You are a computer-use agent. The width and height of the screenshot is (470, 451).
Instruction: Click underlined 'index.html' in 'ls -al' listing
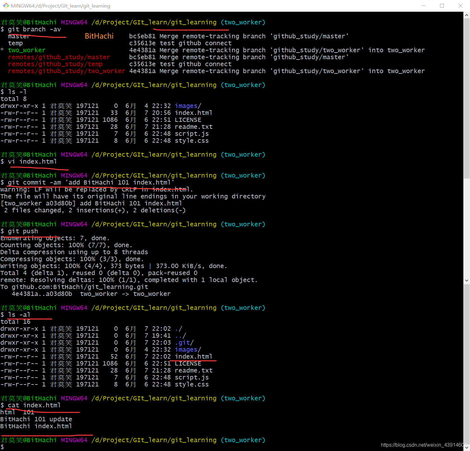(193, 357)
